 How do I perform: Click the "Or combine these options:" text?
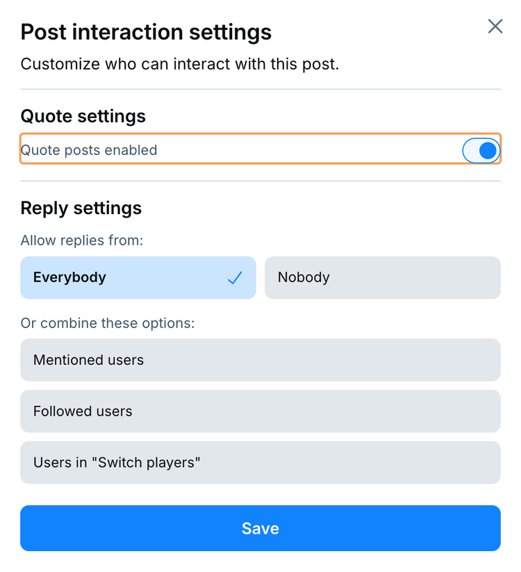point(108,323)
